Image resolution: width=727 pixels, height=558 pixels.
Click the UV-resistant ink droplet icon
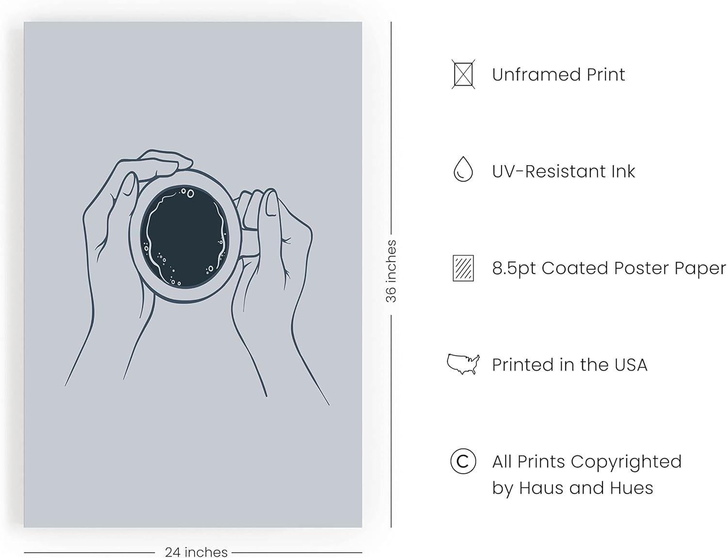[463, 169]
